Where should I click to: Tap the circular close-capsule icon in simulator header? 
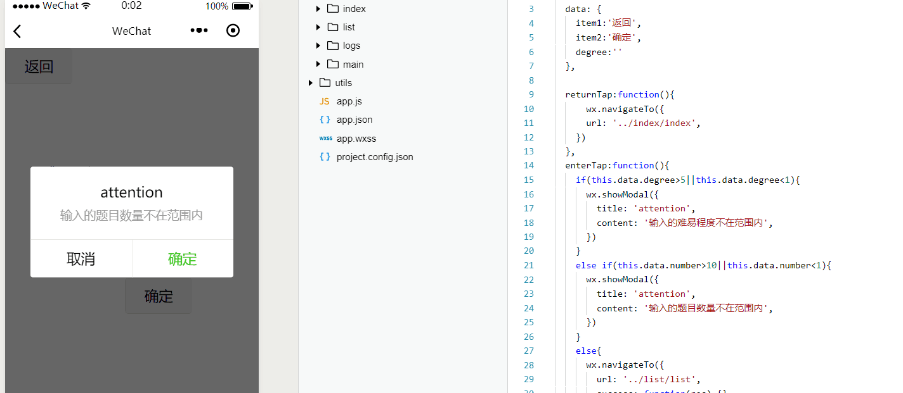pyautogui.click(x=233, y=30)
